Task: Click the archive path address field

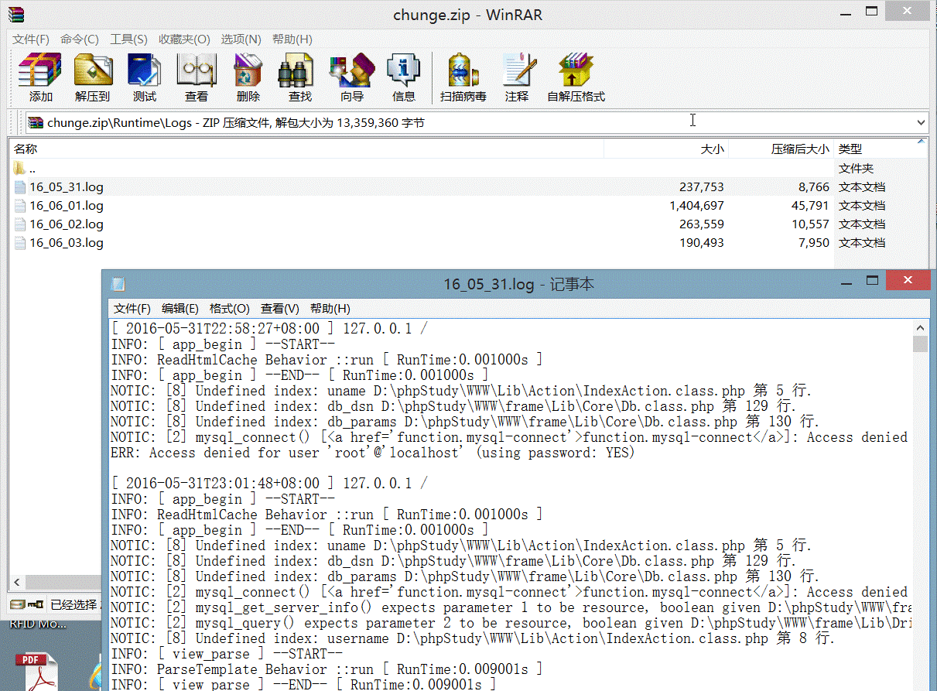Action: (x=477, y=122)
